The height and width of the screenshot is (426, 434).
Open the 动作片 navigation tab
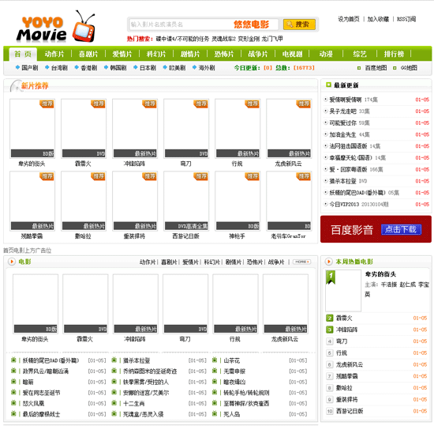(x=54, y=54)
